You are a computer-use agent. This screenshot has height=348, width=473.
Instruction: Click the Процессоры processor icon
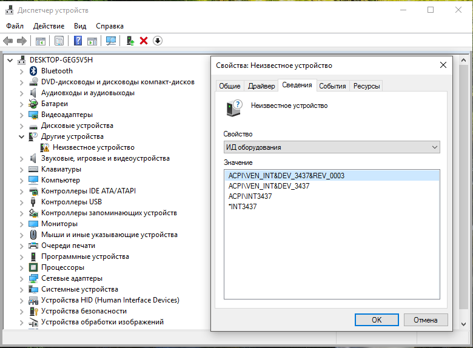point(33,267)
